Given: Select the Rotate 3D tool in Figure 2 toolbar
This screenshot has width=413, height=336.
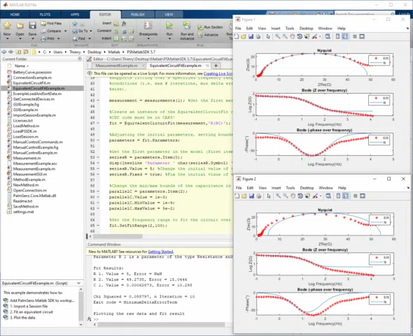Looking at the screenshot, I should (300, 196).
